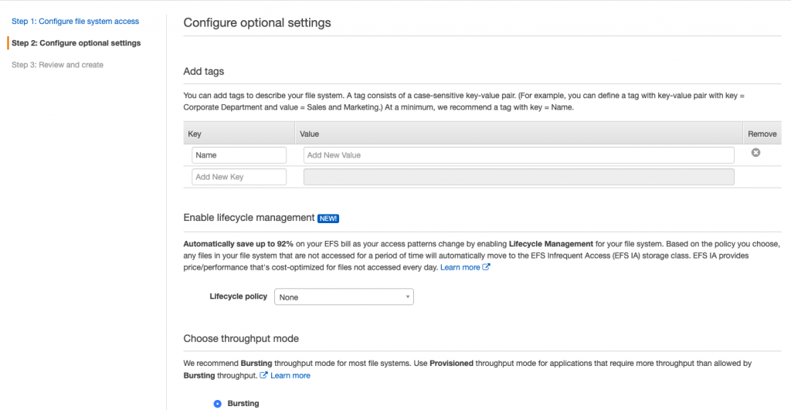Click the Key field containing Name
Screen dimensions: 791x410
point(239,155)
